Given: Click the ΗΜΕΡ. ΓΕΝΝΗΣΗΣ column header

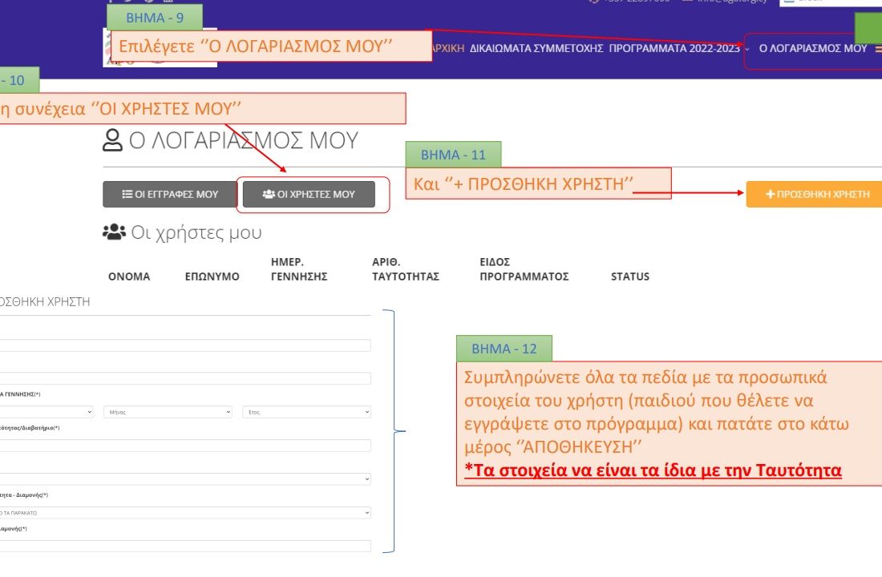Looking at the screenshot, I should 299,269.
